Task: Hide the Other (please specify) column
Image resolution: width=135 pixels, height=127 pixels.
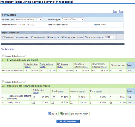Action: [103, 67]
